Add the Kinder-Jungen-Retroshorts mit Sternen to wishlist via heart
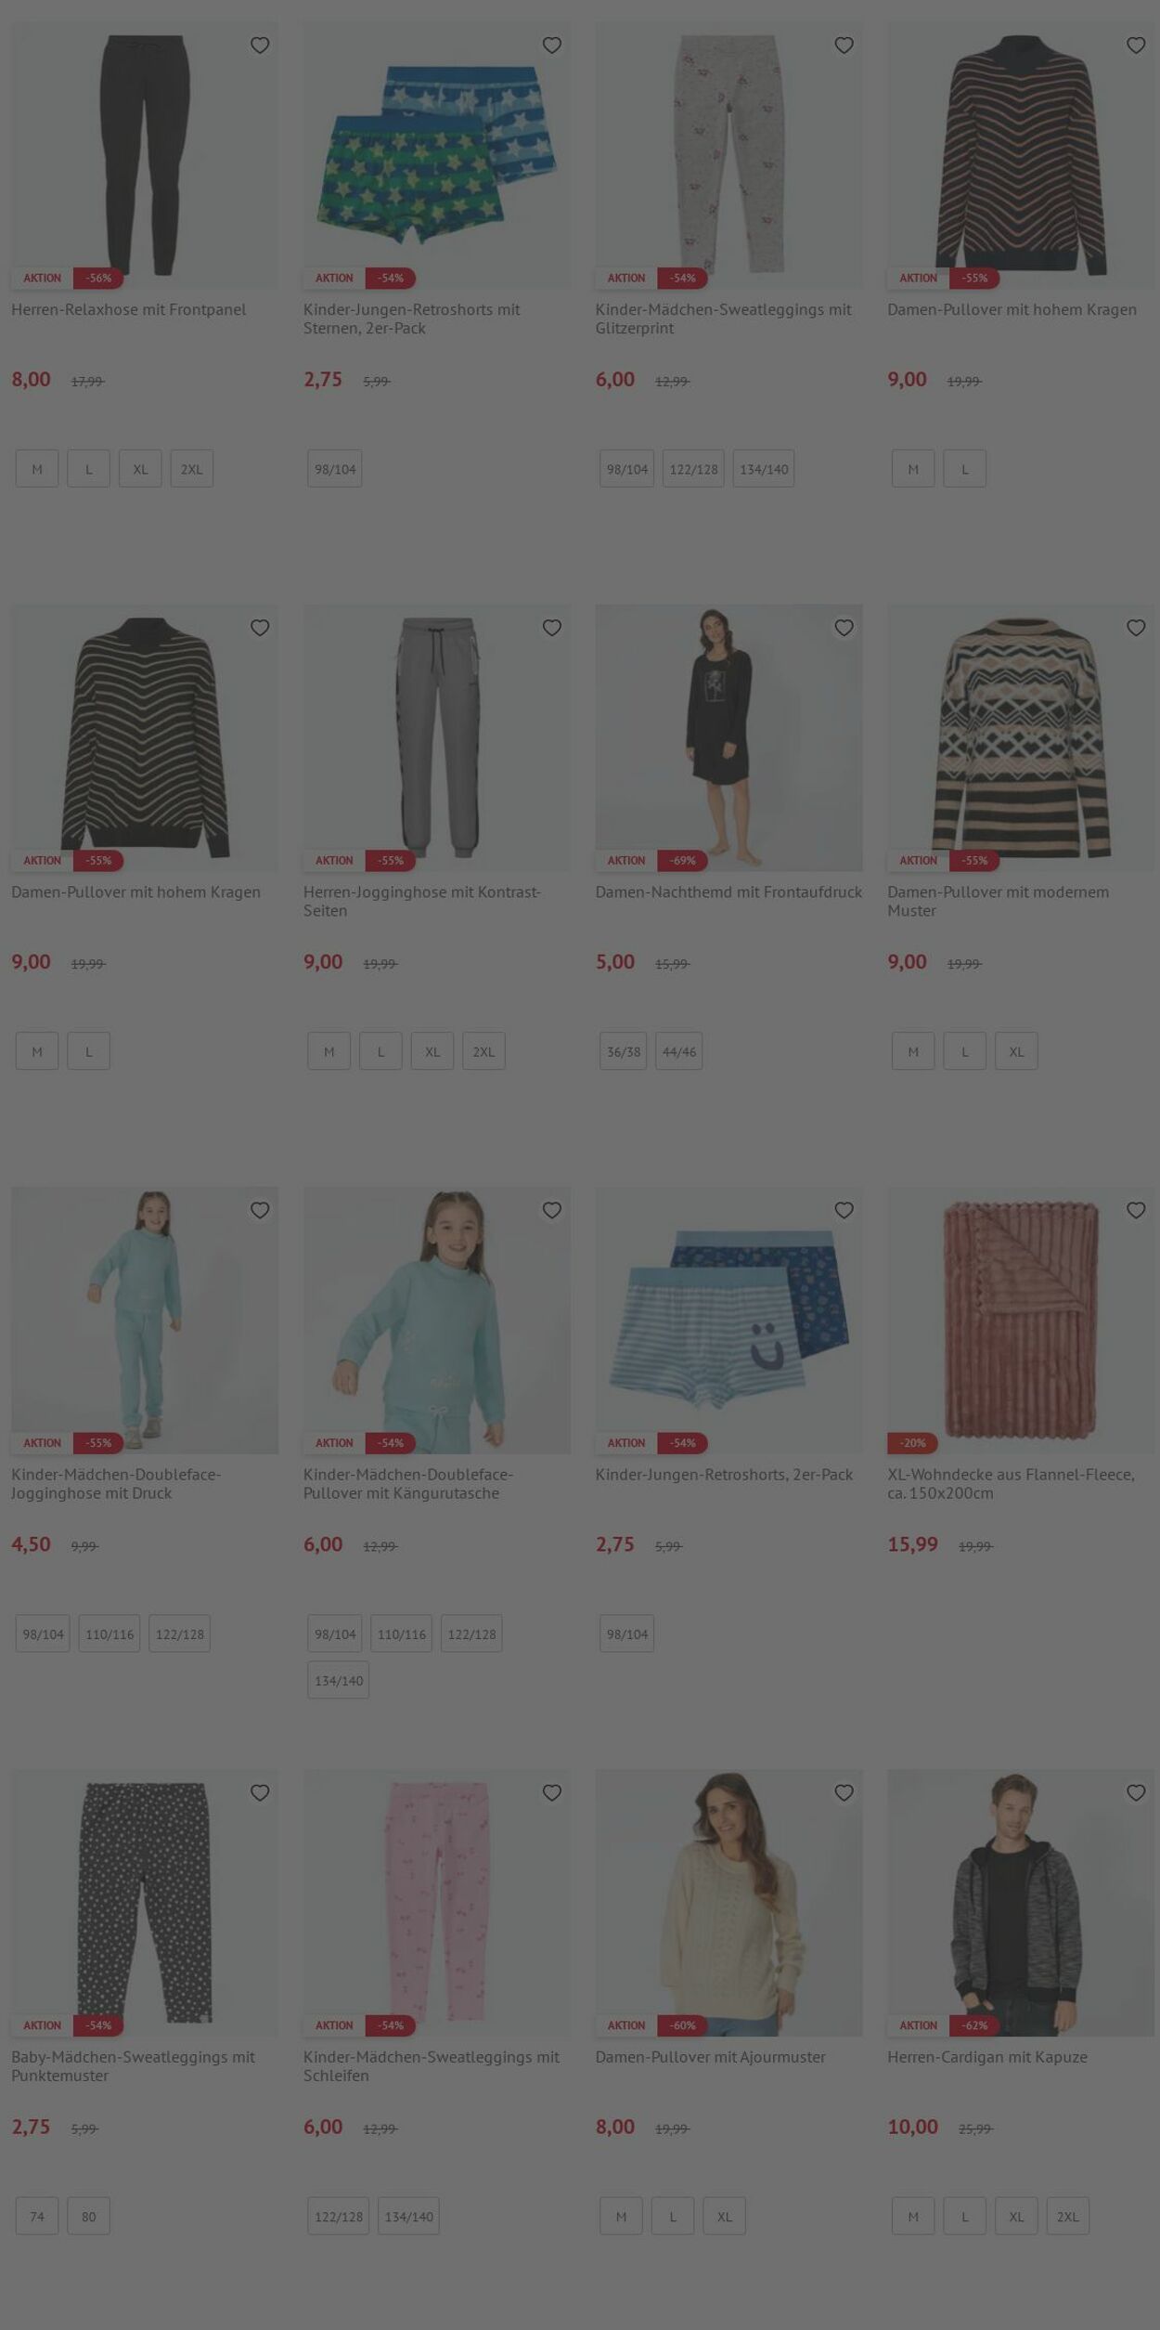This screenshot has height=2330, width=1160. 552,46
